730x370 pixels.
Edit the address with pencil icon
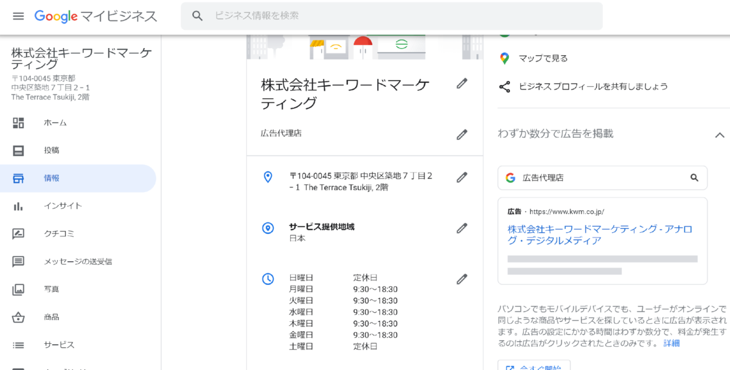tap(462, 177)
